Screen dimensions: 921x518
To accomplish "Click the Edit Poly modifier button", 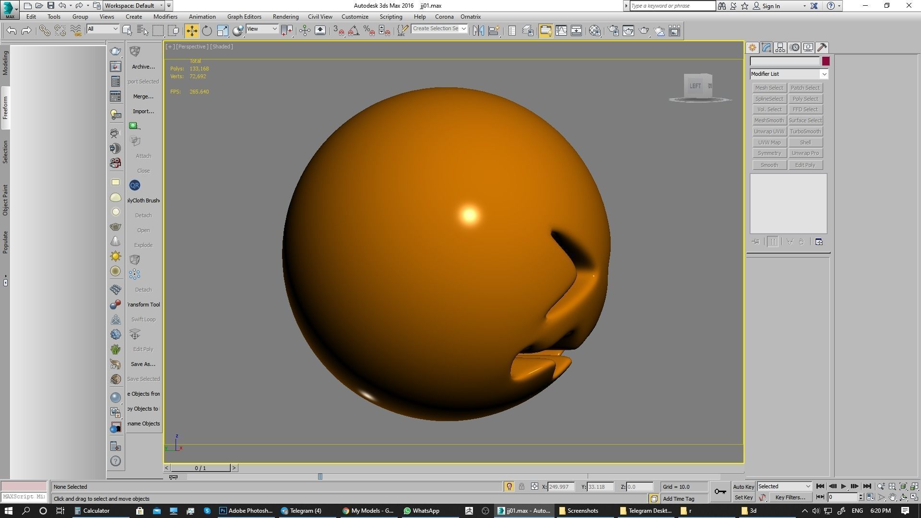I will (x=805, y=165).
